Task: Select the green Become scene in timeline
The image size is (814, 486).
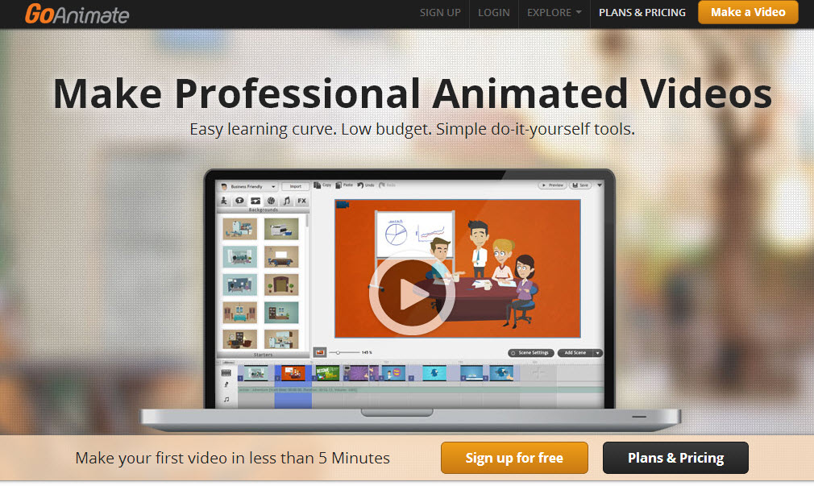Action: [327, 373]
